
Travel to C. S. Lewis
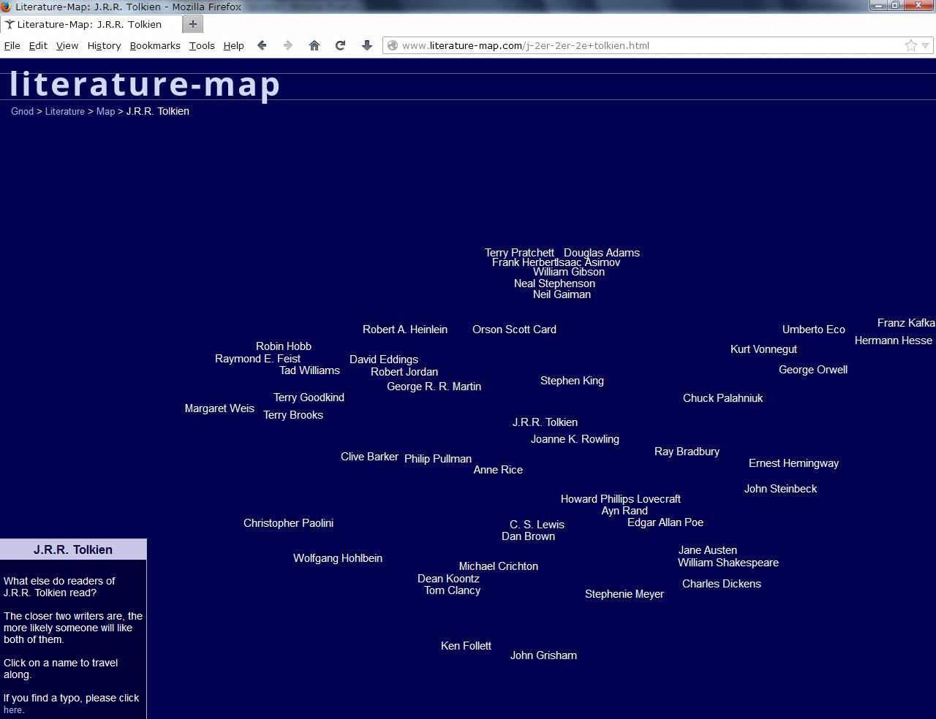coord(537,525)
